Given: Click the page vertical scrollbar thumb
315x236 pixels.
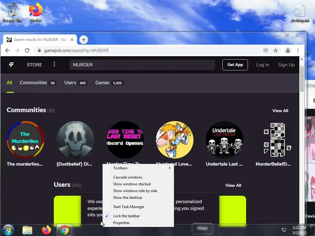Looking at the screenshot, I should (x=302, y=79).
